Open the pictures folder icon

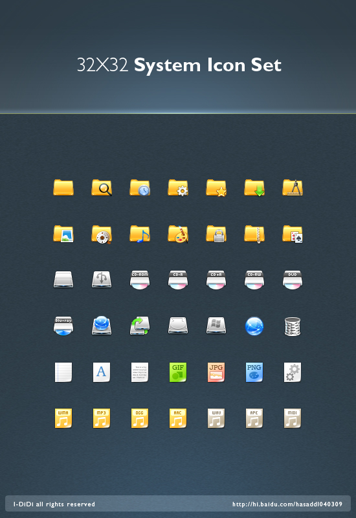pos(63,234)
